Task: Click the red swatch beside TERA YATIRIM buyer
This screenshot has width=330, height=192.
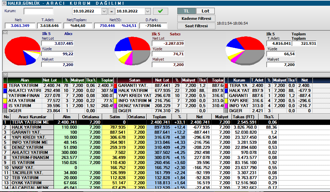Action: point(5,86)
